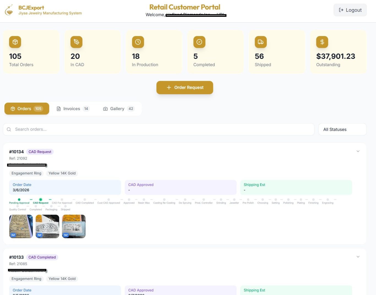Screen dimensions: 376x295
Task: Click the Completed checkmark circle icon
Action: (199, 42)
